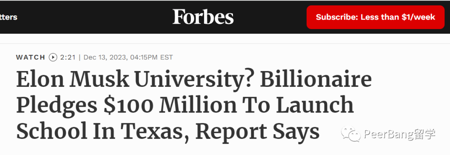Click the PeerBang留学 watermark text
The image size is (450, 155).
(x=400, y=133)
